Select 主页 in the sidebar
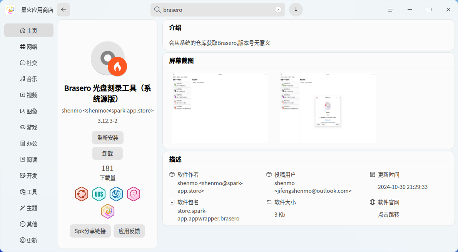This screenshot has height=252, width=458. [x=28, y=30]
